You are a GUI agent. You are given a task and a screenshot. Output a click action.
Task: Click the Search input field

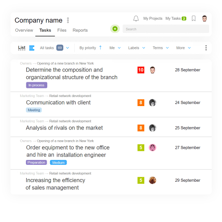166,29
